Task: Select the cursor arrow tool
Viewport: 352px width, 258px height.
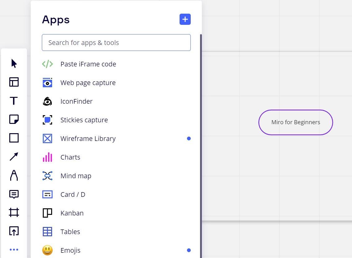Action: 14,63
